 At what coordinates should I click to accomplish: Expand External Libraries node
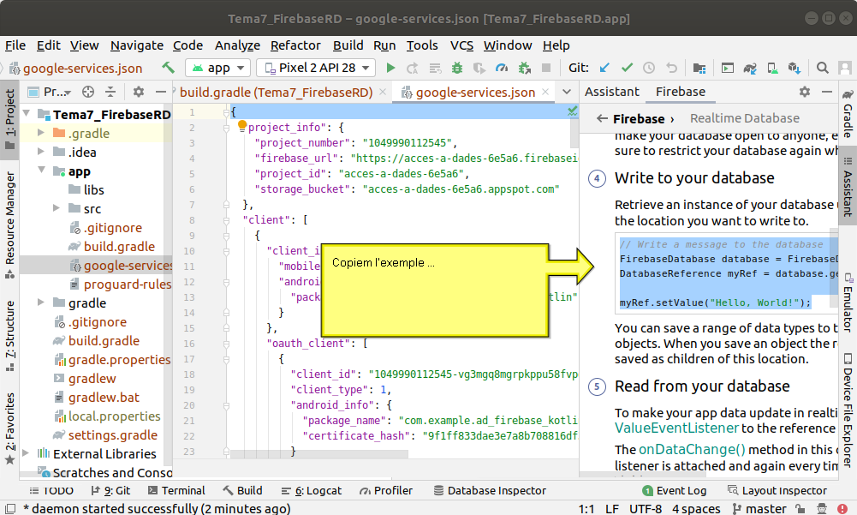point(26,453)
